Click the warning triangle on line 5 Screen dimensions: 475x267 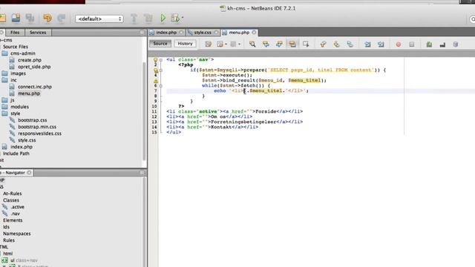pos(155,81)
